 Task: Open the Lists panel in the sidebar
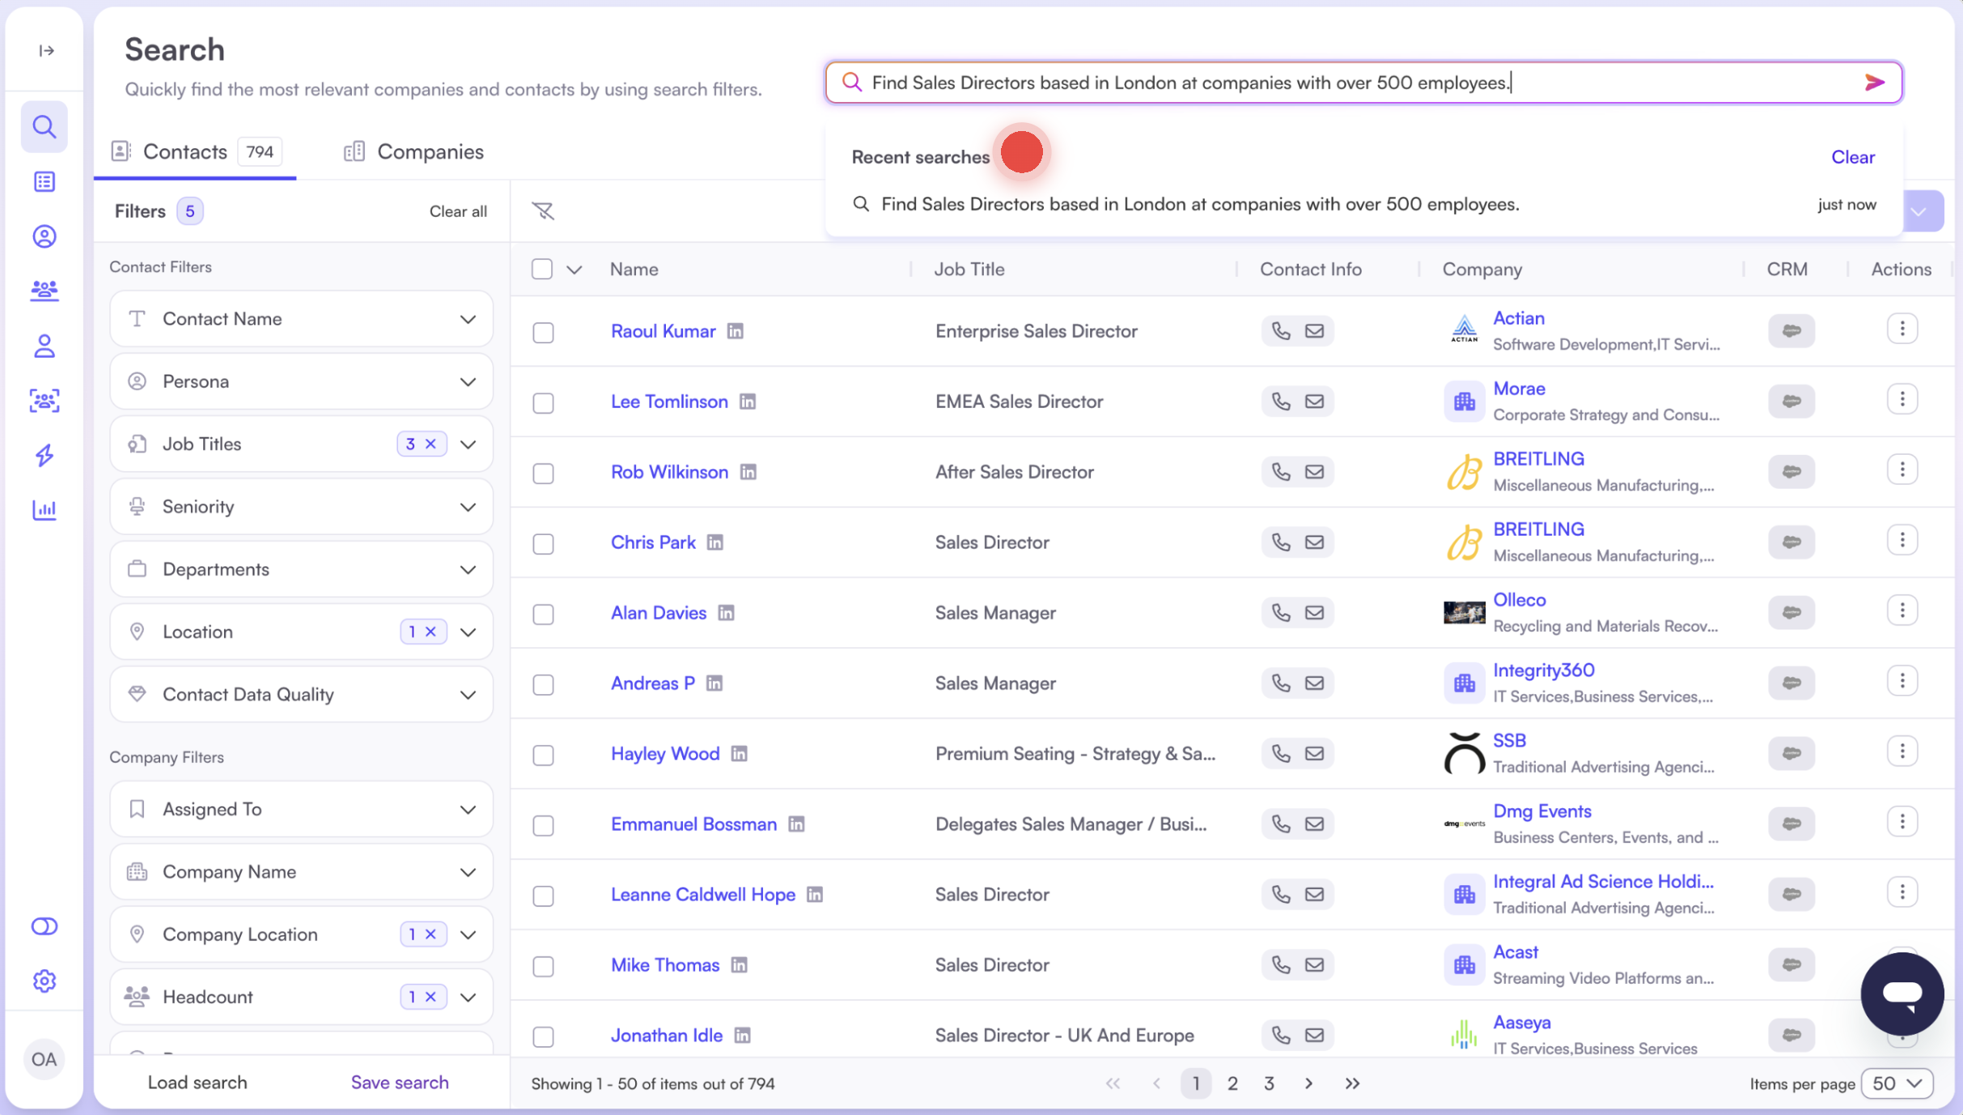click(x=45, y=181)
